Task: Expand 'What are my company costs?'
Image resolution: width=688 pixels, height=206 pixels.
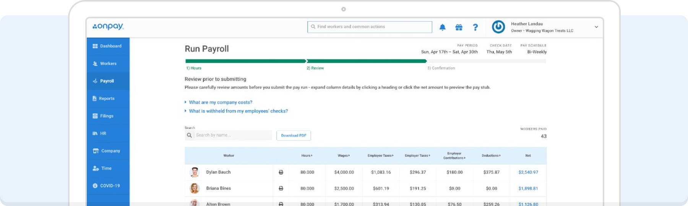Action: (219, 102)
